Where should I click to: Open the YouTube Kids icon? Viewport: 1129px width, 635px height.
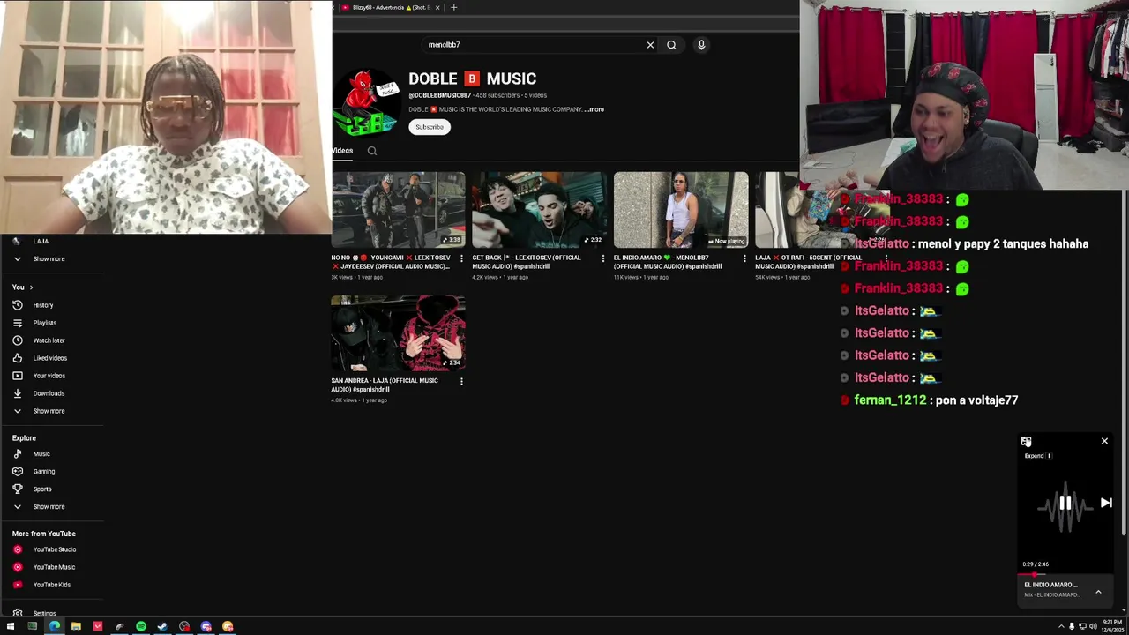pyautogui.click(x=17, y=585)
